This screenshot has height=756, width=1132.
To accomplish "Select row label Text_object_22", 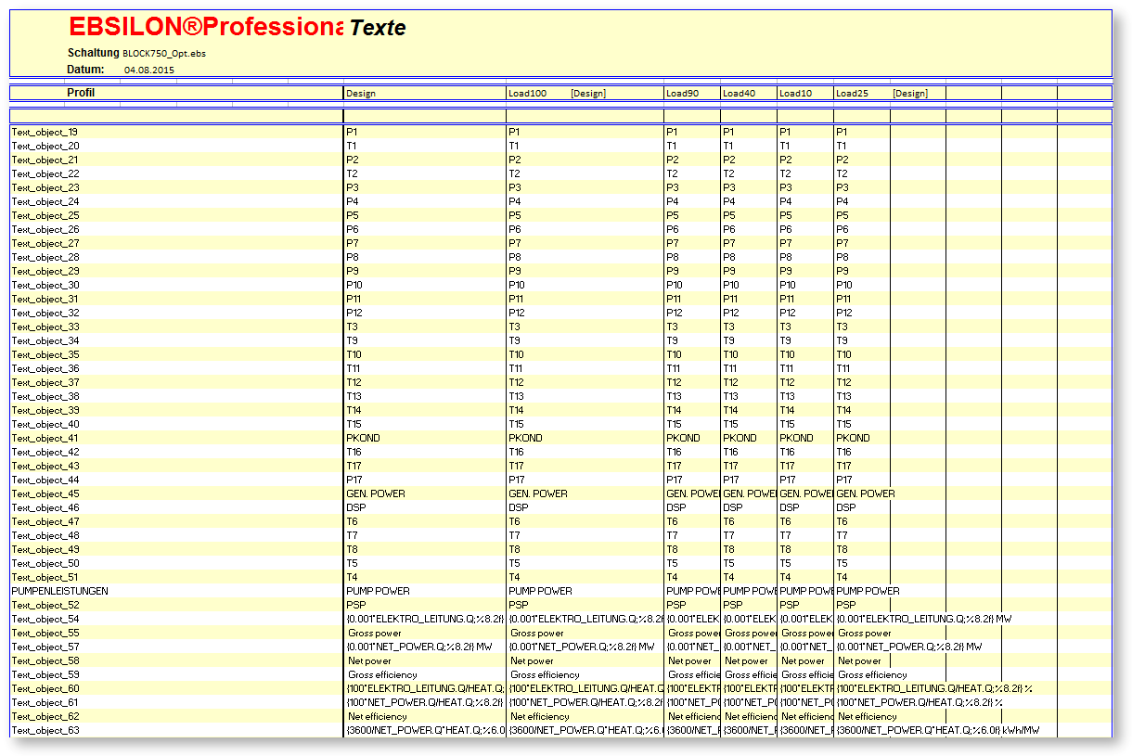I will [45, 173].
